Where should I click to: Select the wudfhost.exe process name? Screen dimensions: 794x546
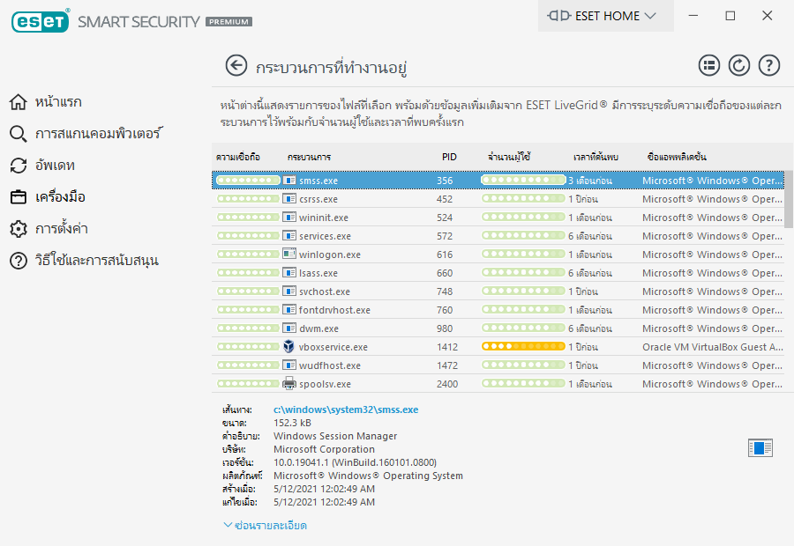330,365
